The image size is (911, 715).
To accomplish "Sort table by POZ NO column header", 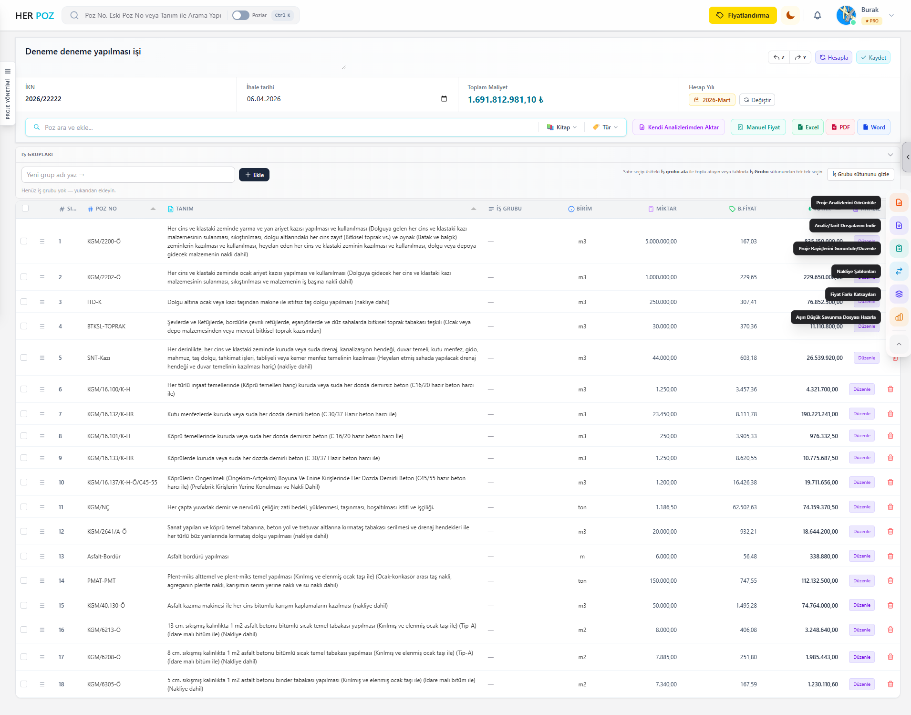I will pos(106,209).
